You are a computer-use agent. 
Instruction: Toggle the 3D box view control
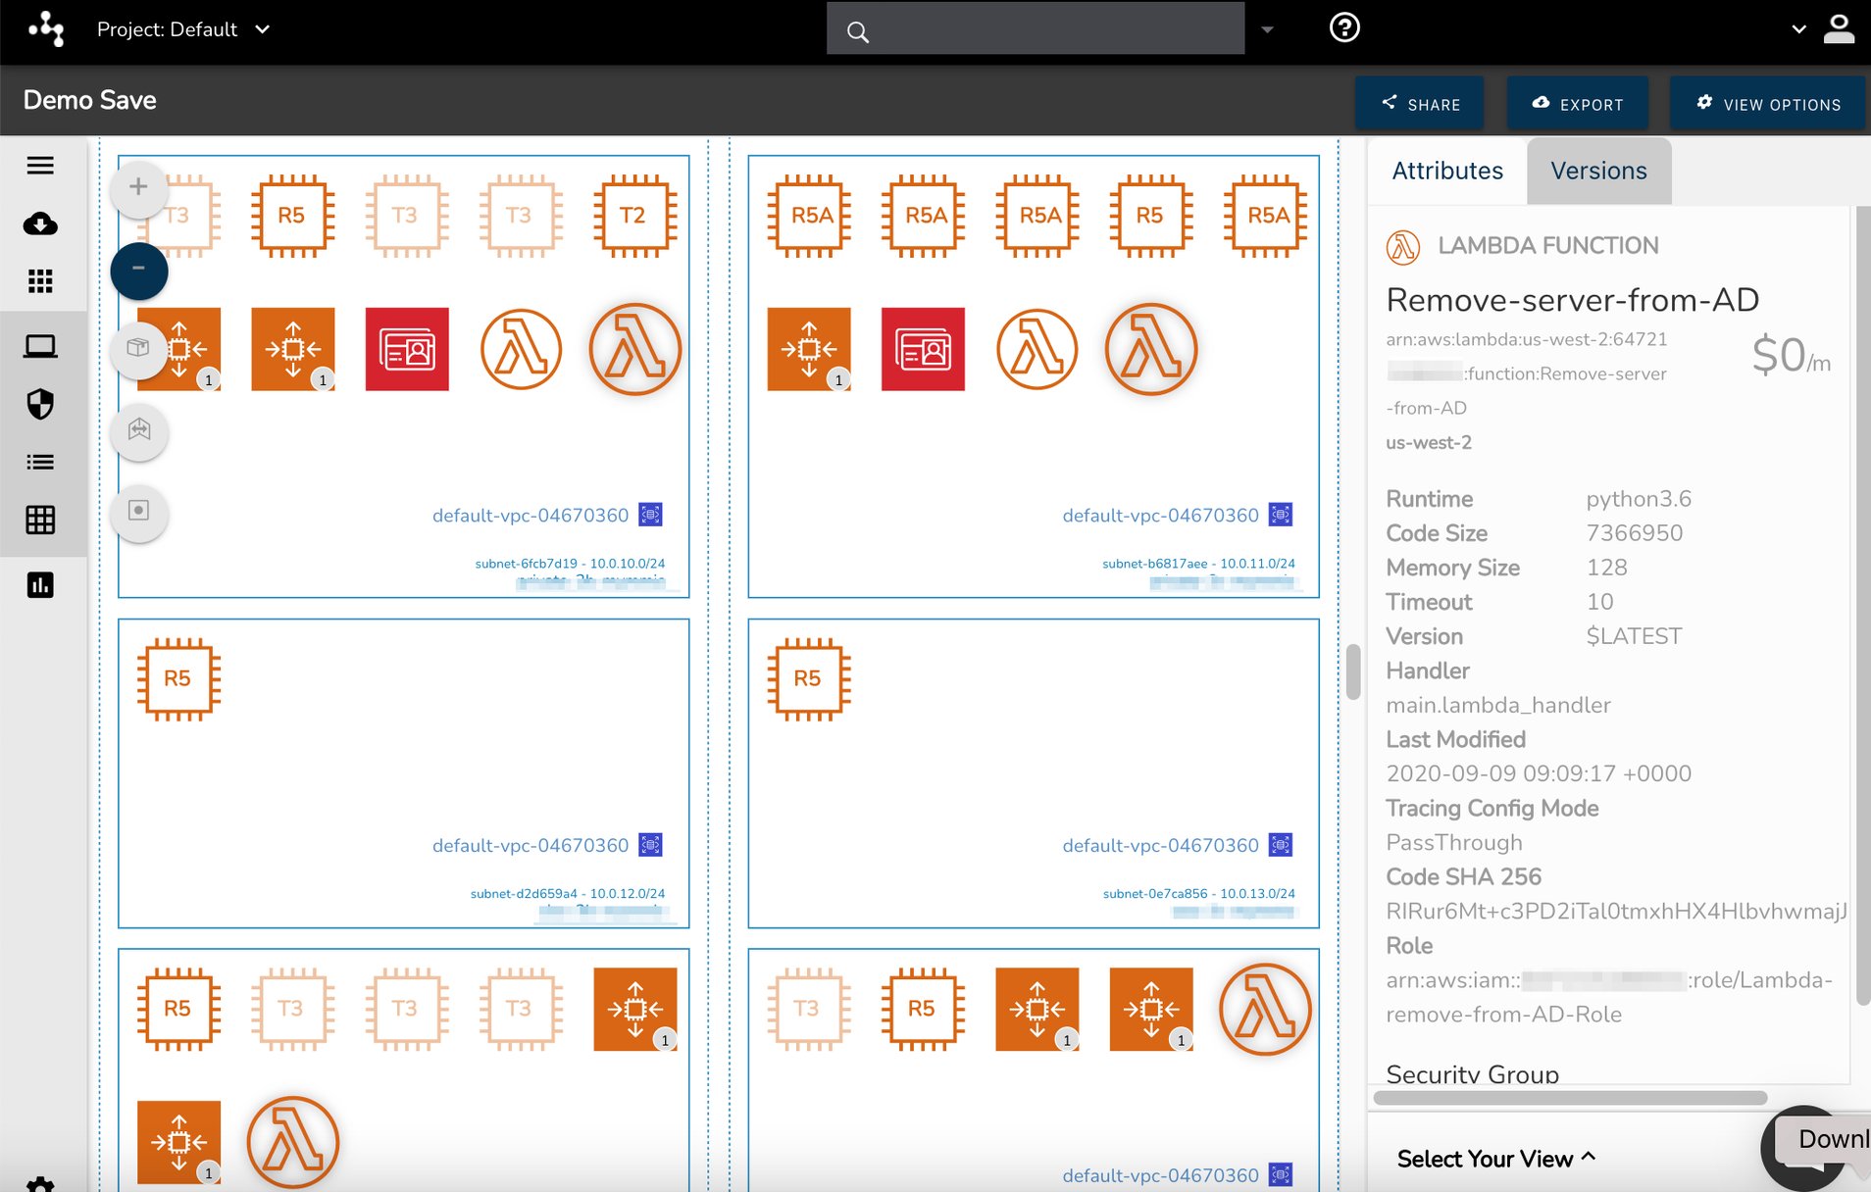(138, 349)
